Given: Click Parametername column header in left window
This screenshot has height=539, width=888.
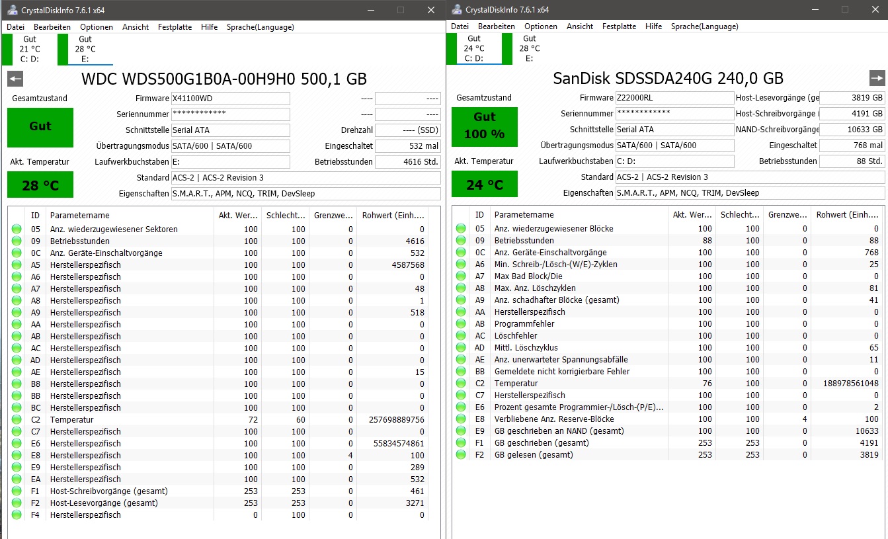Looking at the screenshot, I should point(129,216).
